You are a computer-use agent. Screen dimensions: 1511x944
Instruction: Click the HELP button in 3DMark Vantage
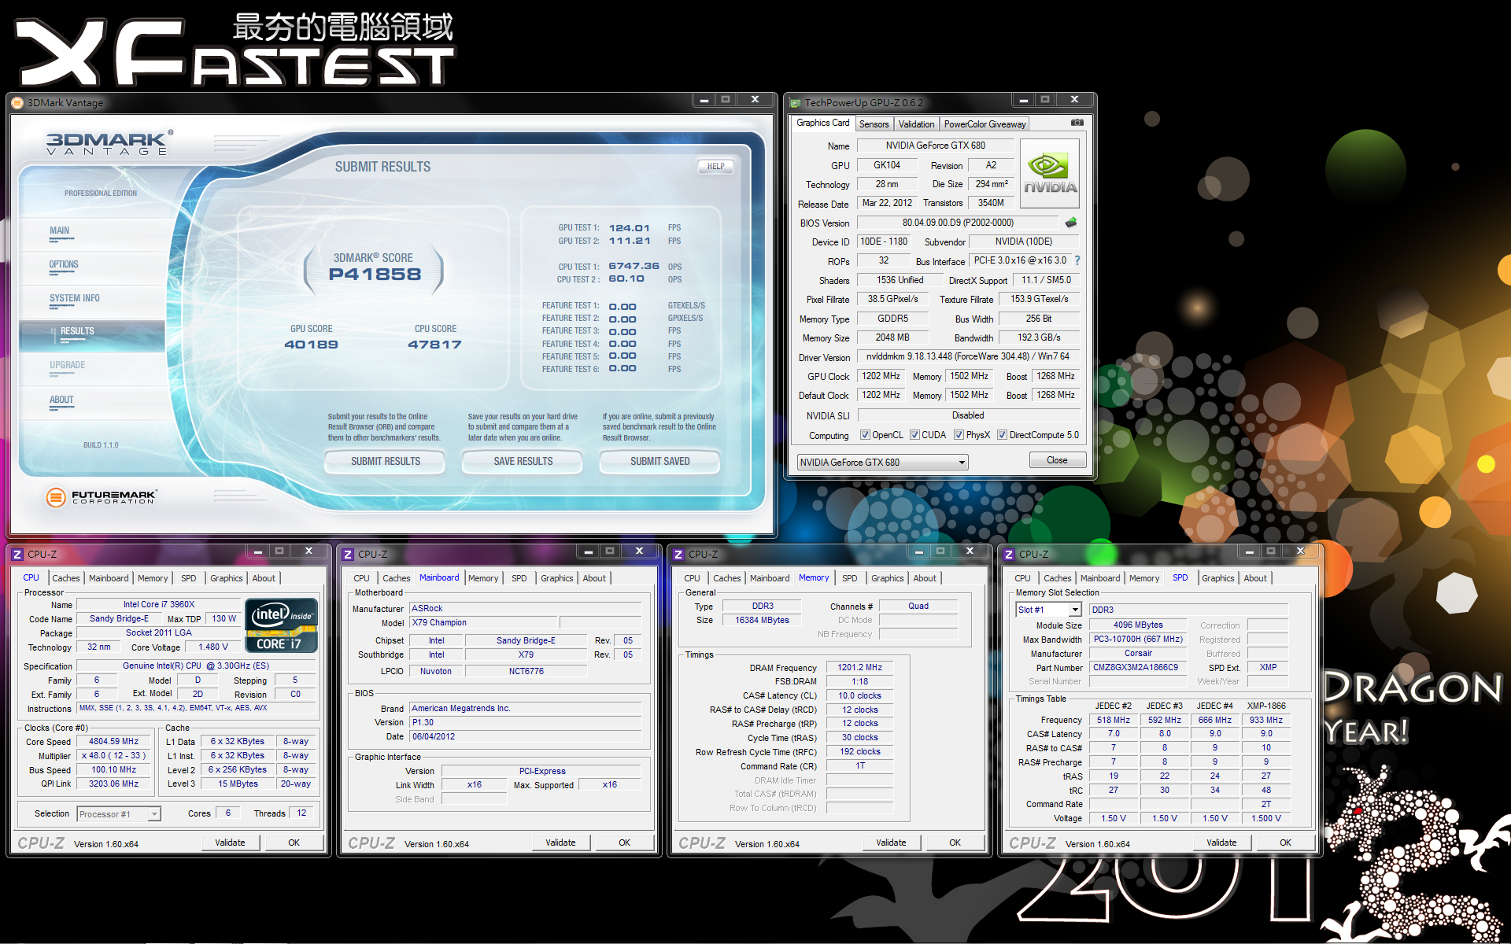pos(715,167)
